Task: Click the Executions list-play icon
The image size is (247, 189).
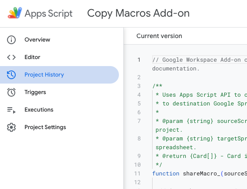Action: click(11, 110)
